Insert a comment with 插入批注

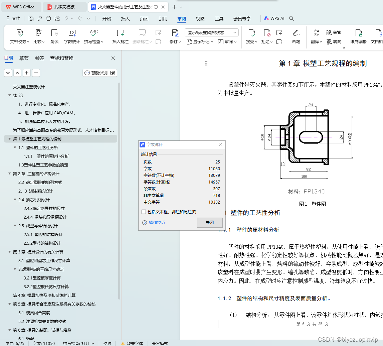click(x=121, y=36)
